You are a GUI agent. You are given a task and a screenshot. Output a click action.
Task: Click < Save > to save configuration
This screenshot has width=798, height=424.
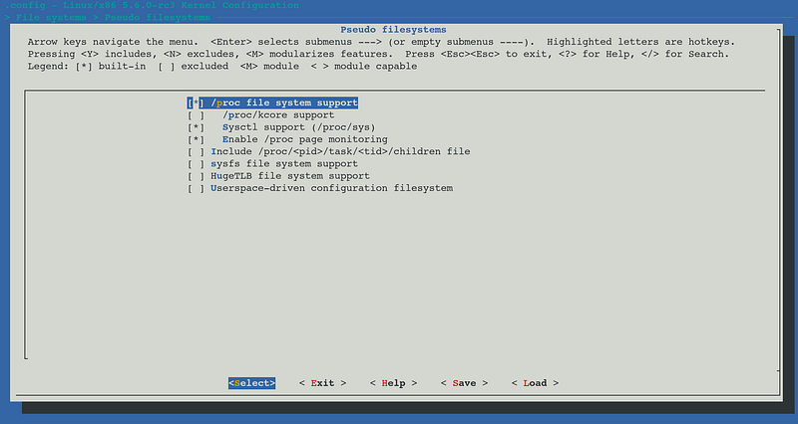464,383
